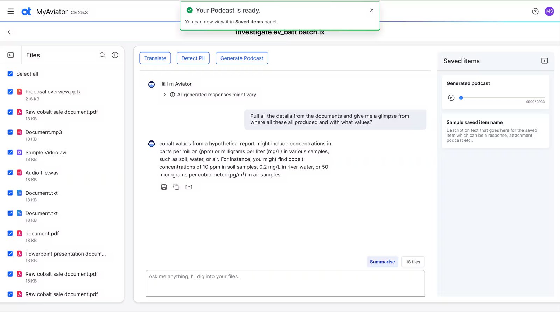This screenshot has width=560, height=312.
Task: Open the hamburger main menu
Action: point(10,12)
